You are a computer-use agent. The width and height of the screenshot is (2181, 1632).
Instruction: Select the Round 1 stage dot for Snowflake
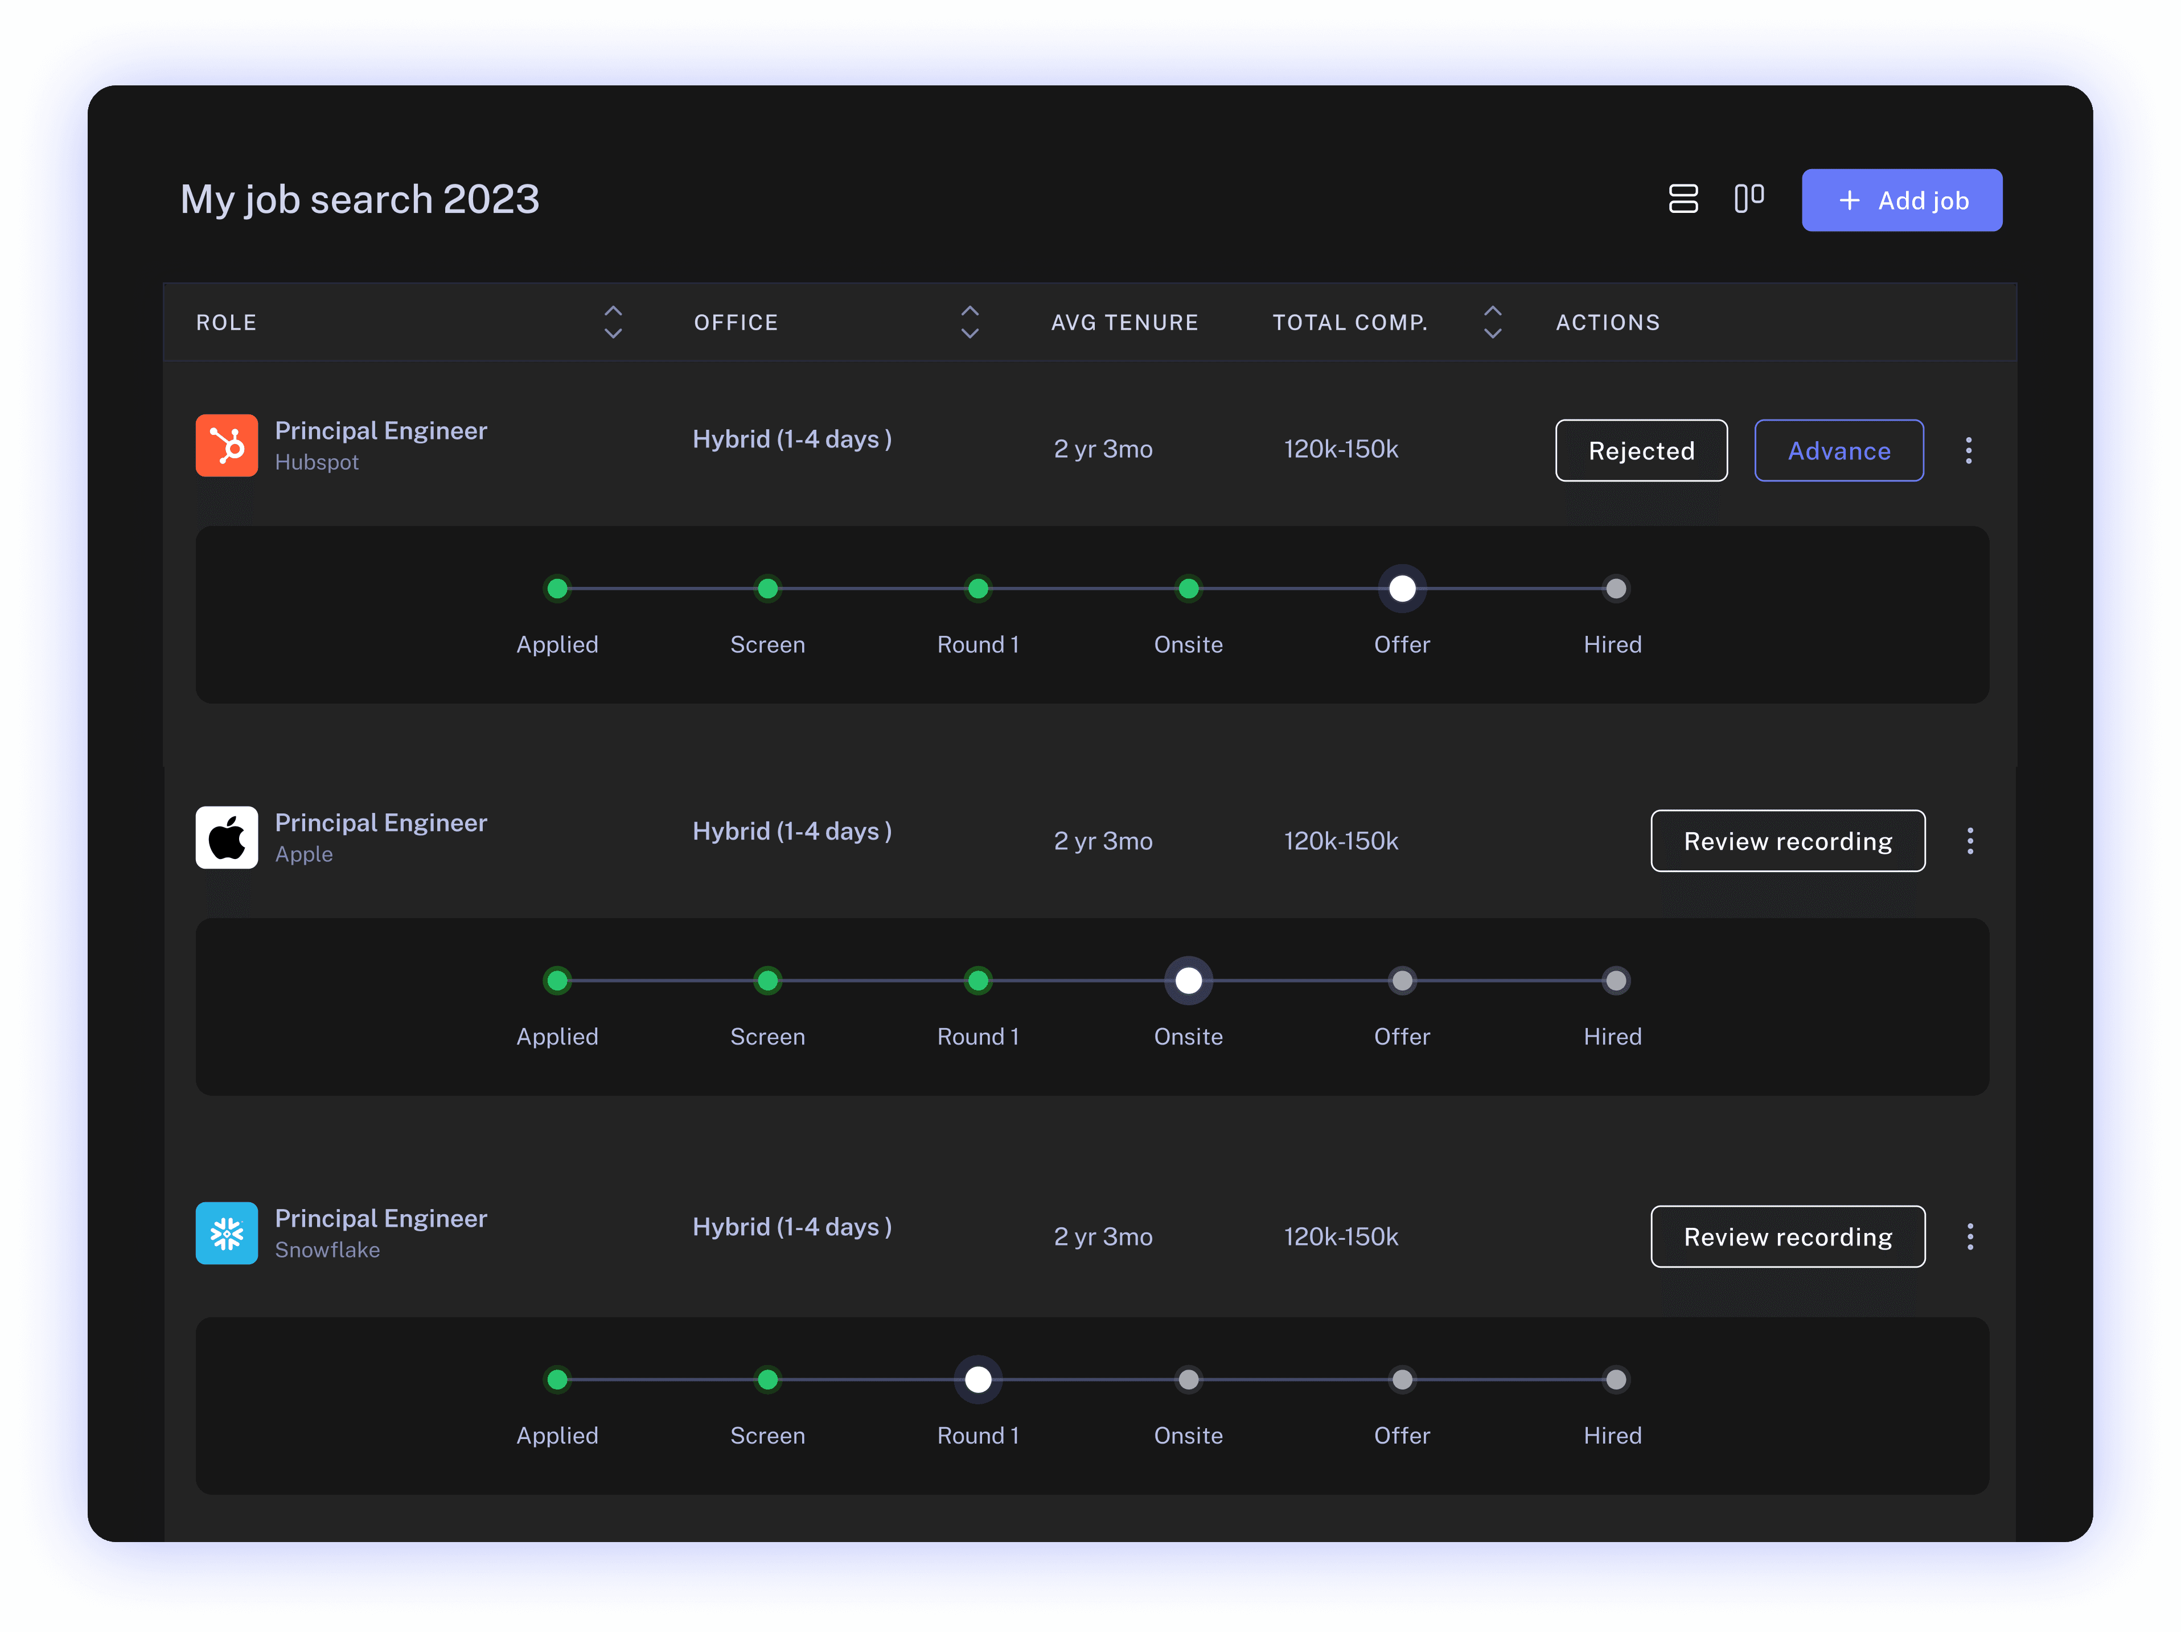tap(977, 1380)
